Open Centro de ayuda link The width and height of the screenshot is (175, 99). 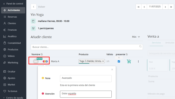point(14,98)
